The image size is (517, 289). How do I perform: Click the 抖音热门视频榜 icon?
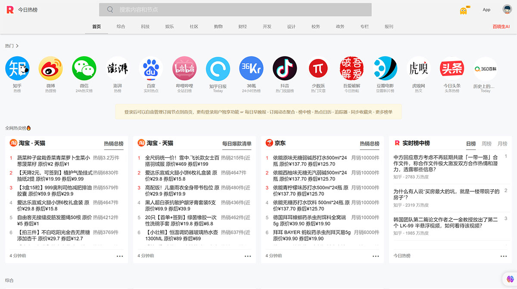[x=284, y=69]
